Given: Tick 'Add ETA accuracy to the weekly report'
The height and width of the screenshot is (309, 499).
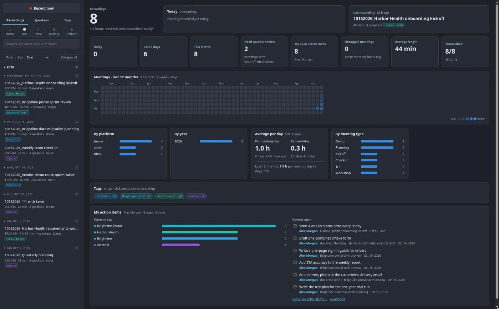Looking at the screenshot, I should tap(295, 262).
